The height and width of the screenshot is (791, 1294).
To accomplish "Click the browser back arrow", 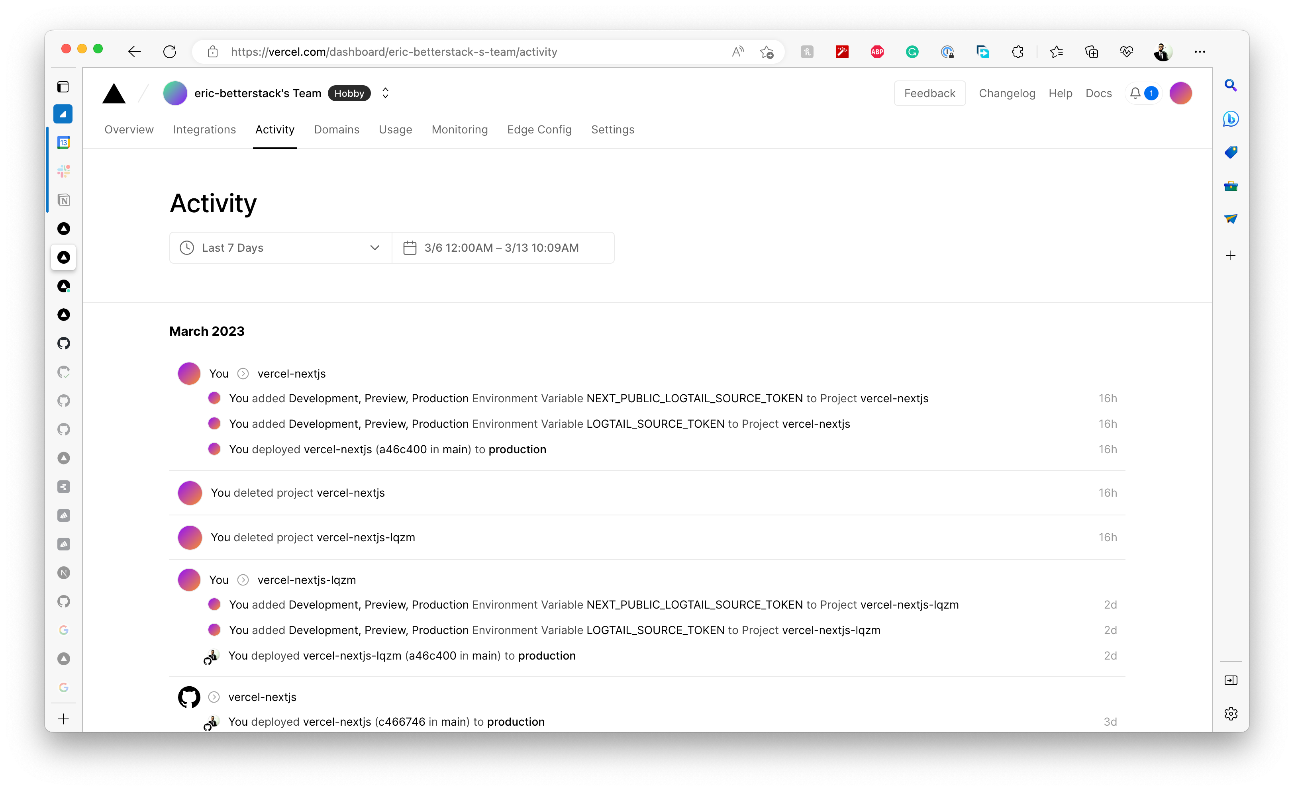I will click(x=134, y=51).
